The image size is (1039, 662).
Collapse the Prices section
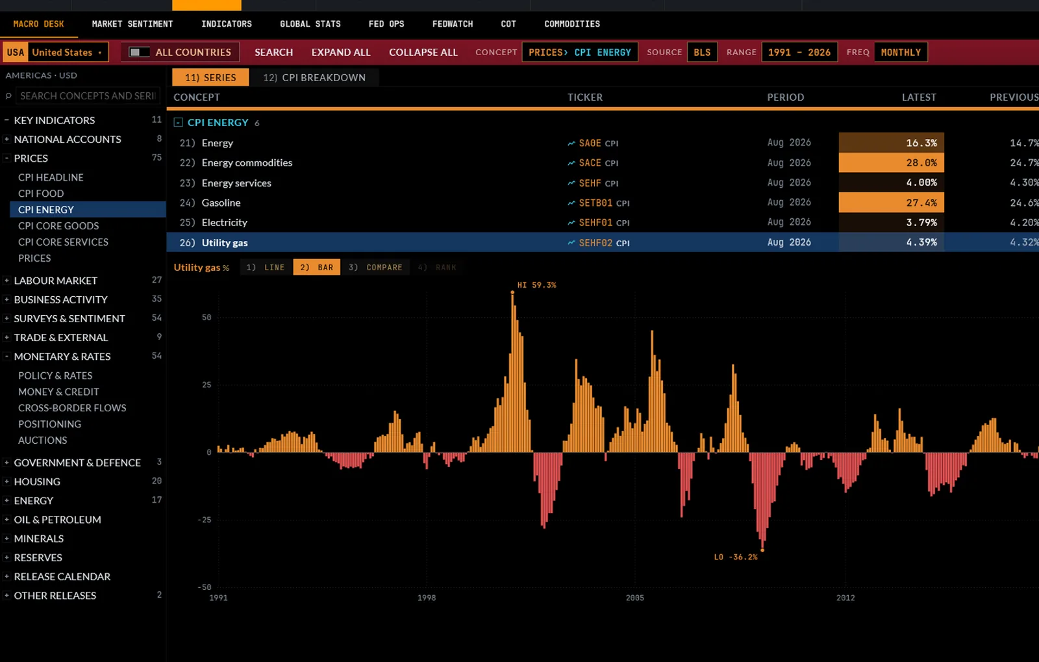tap(6, 158)
